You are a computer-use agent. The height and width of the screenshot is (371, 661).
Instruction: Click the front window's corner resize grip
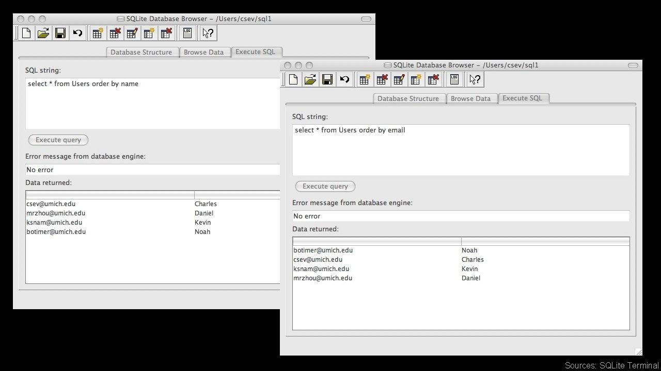point(639,352)
